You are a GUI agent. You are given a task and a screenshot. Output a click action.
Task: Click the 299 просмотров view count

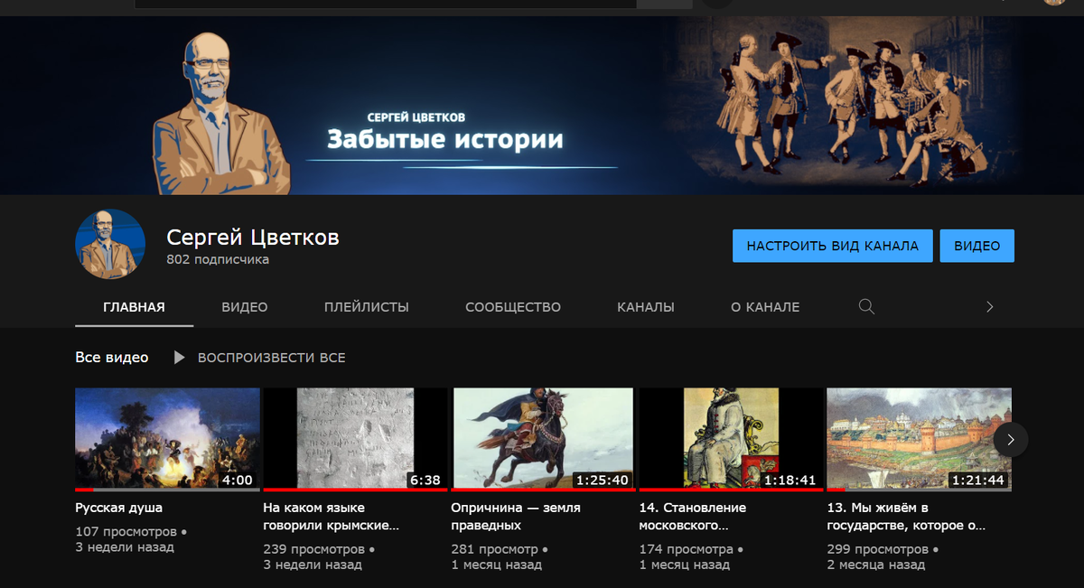(878, 549)
